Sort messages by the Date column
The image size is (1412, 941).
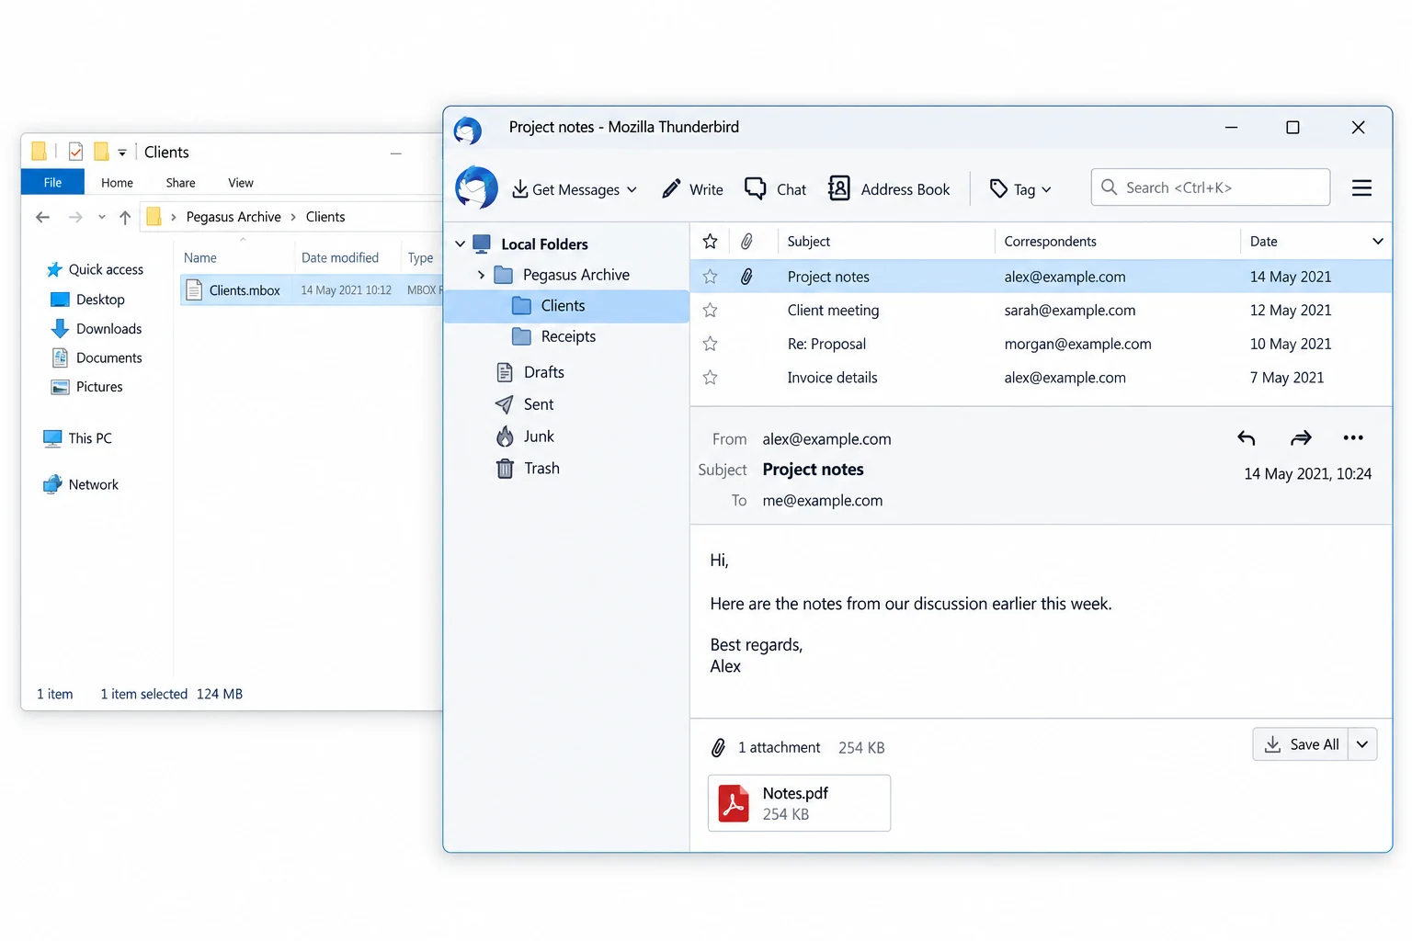[x=1263, y=242]
